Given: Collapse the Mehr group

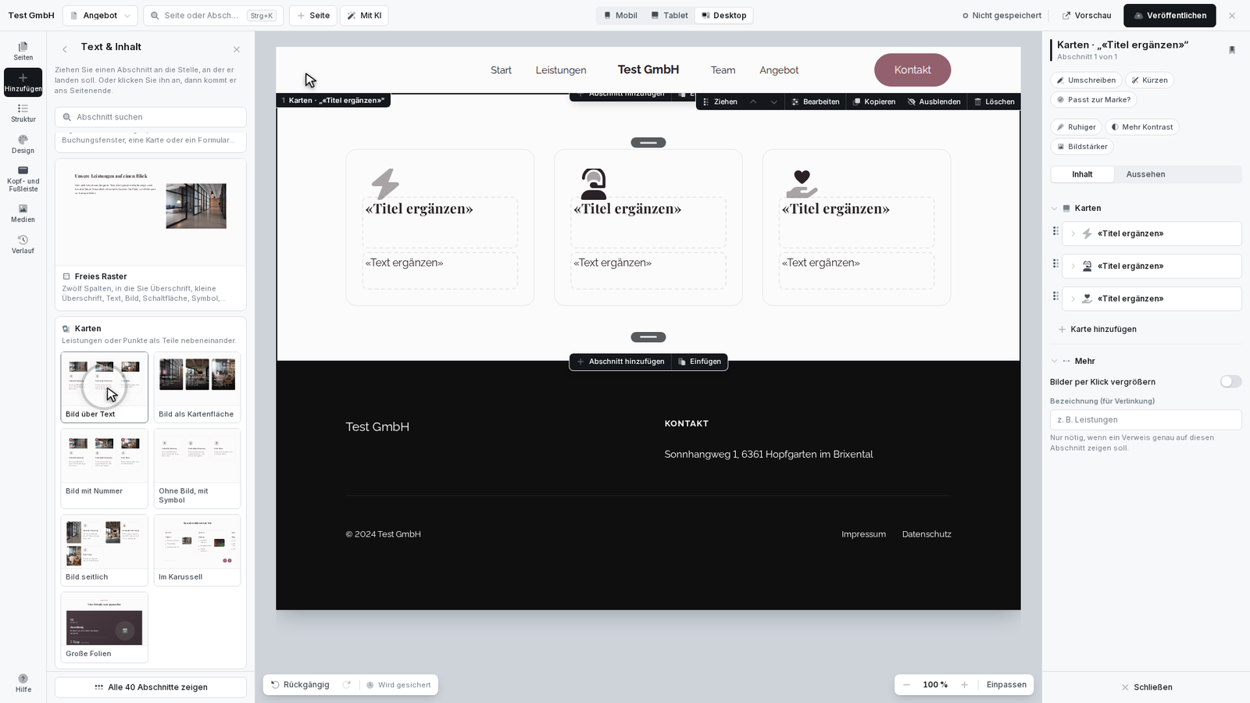Looking at the screenshot, I should point(1054,362).
